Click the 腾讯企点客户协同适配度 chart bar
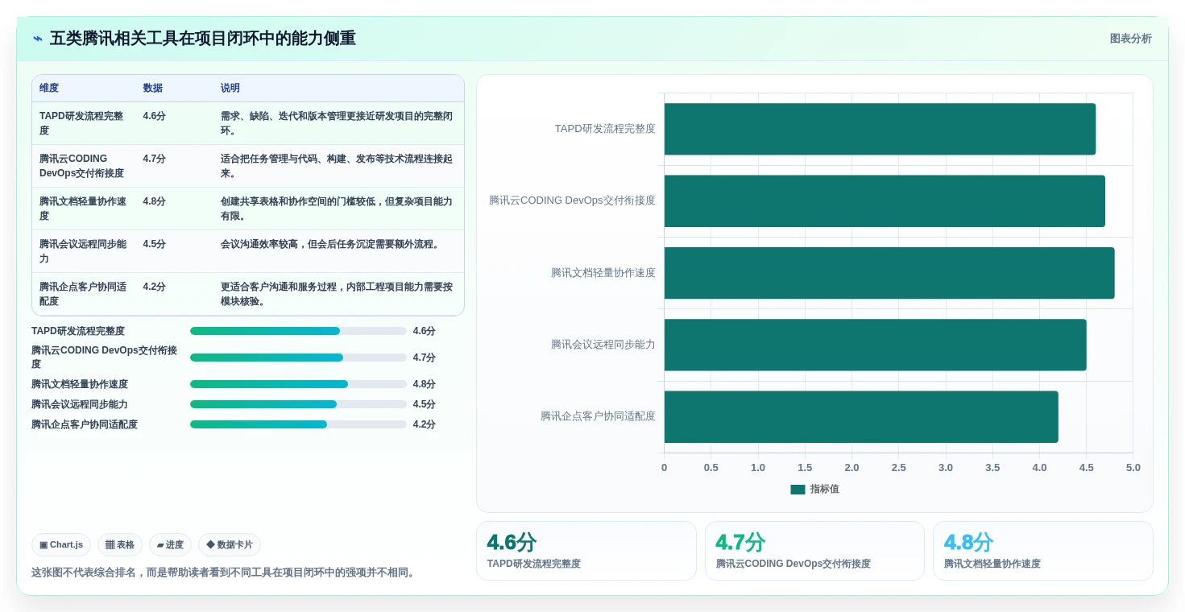The image size is (1185, 612). 861,416
